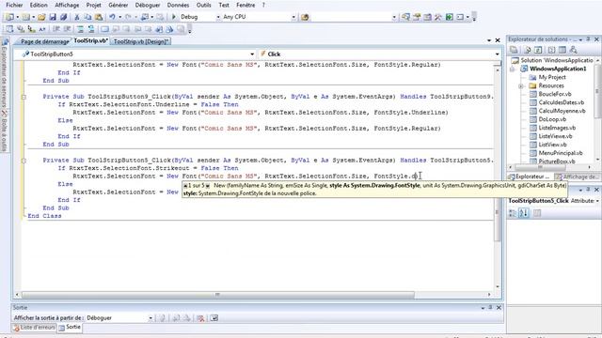Open the Outils menu
The height and width of the screenshot is (338, 602).
click(203, 5)
